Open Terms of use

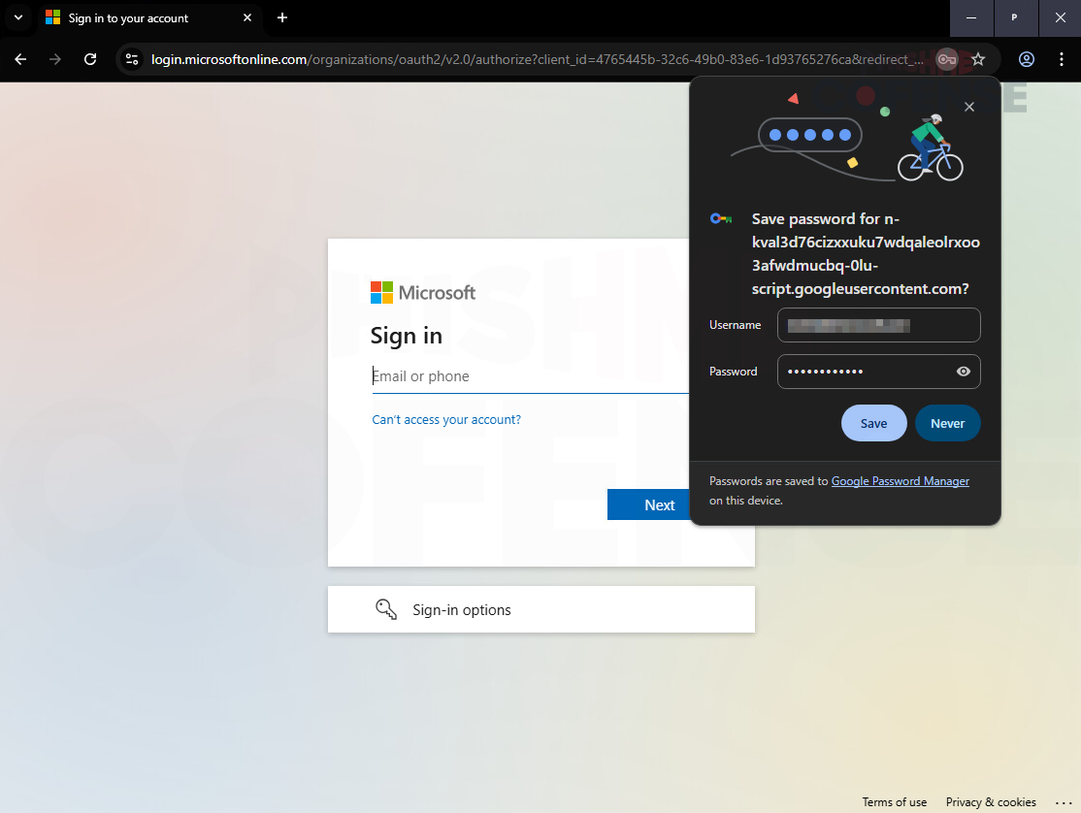click(894, 802)
